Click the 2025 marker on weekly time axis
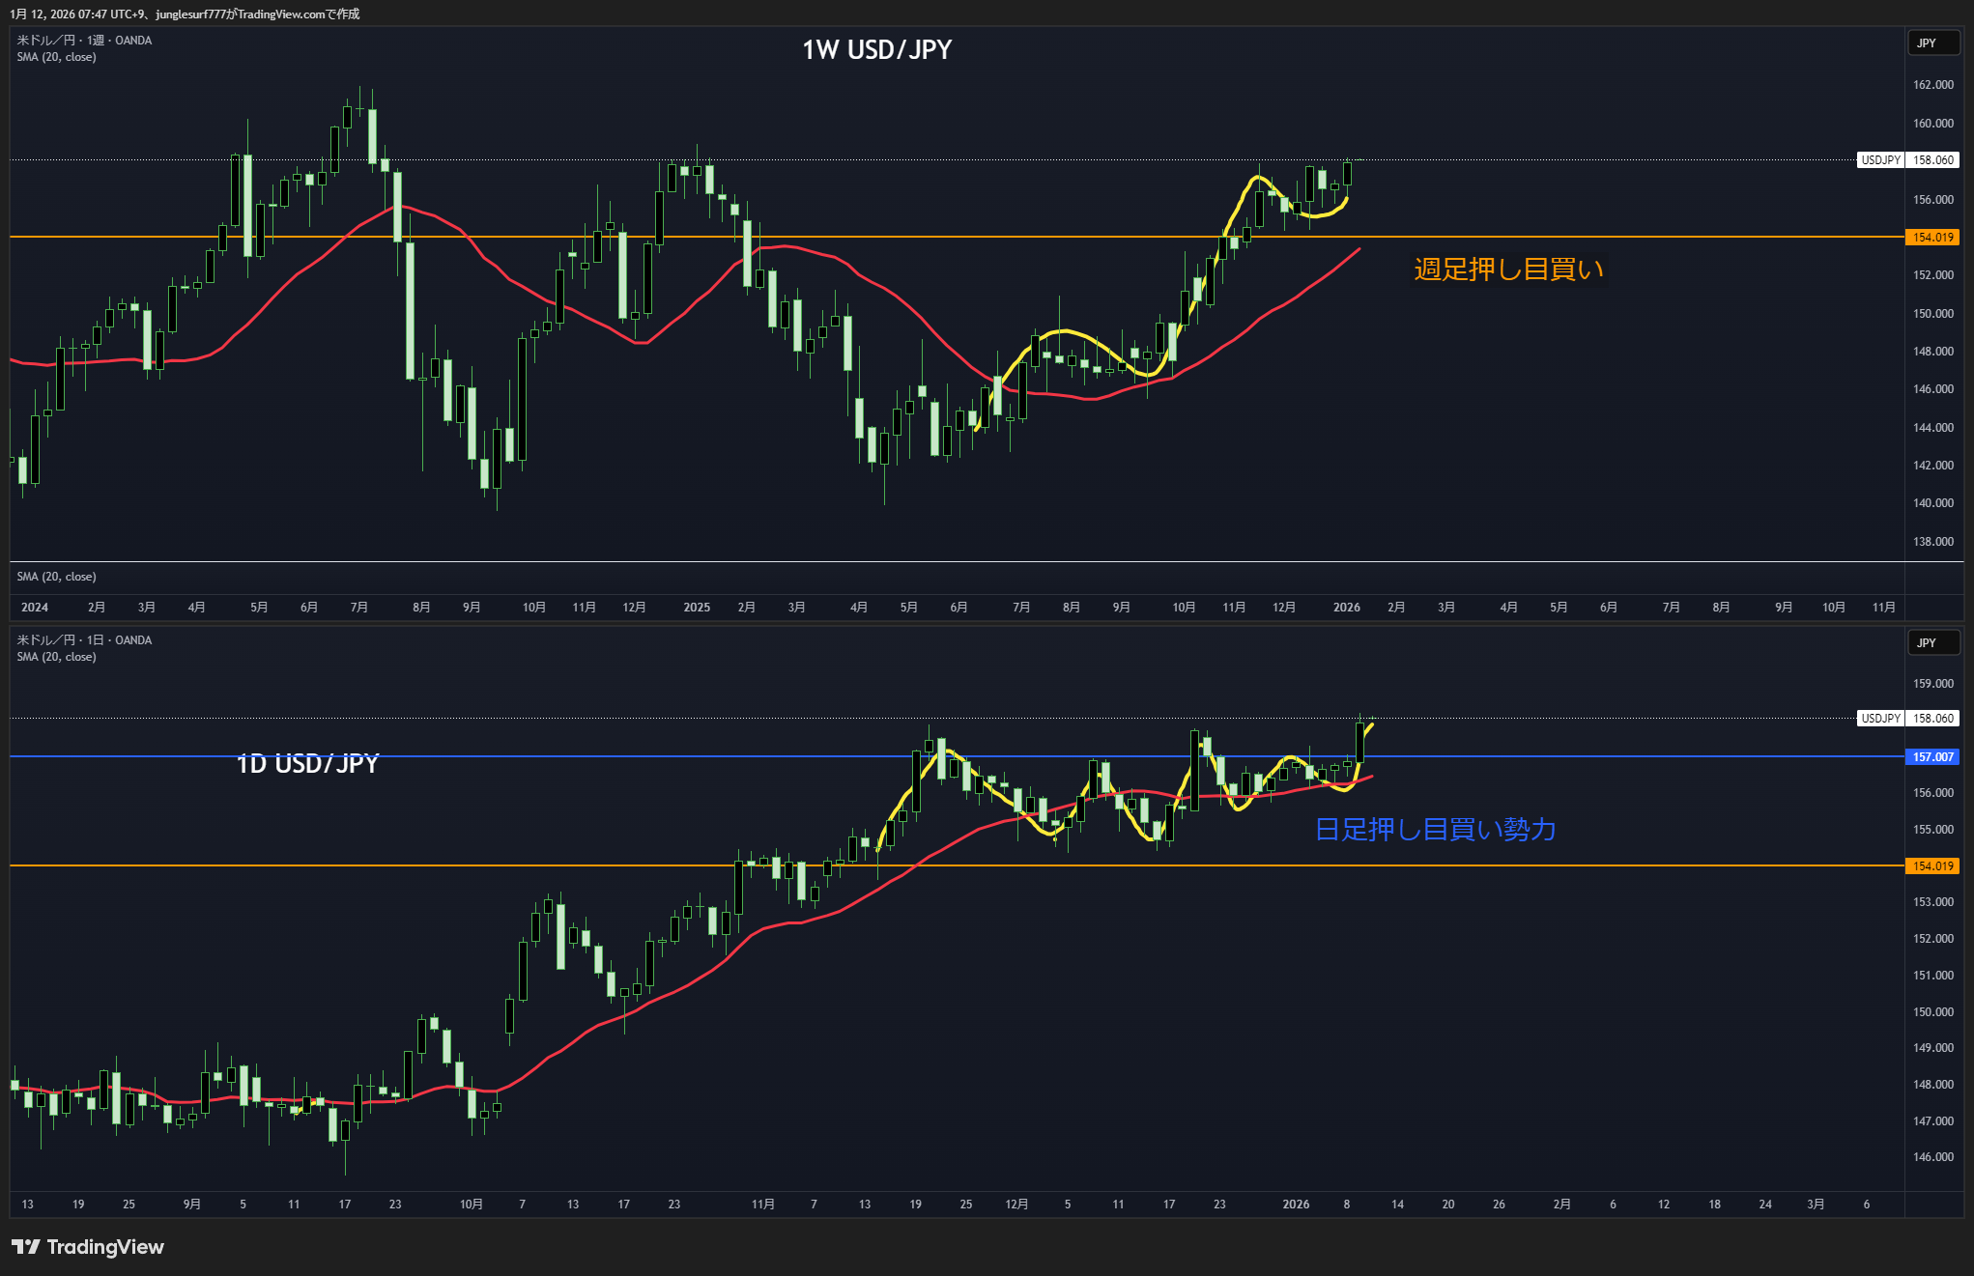The width and height of the screenshot is (1974, 1276). click(697, 608)
